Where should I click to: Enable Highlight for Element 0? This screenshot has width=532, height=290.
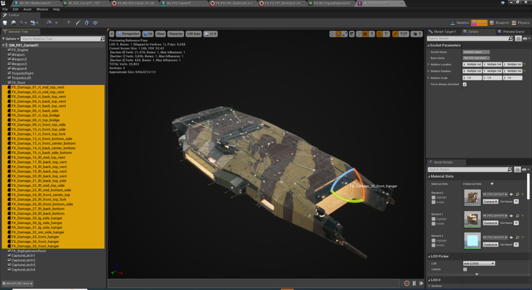434,197
